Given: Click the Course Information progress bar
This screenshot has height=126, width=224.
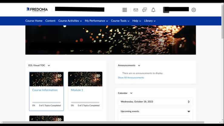Looking at the screenshot, I should (46, 102).
